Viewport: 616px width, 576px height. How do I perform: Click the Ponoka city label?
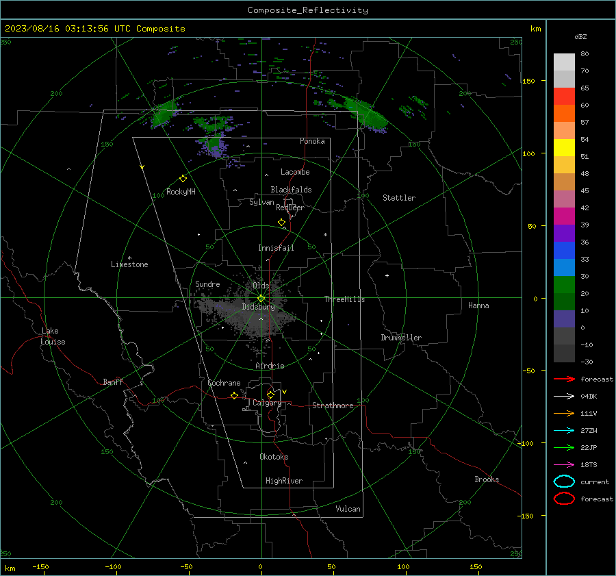pos(312,141)
